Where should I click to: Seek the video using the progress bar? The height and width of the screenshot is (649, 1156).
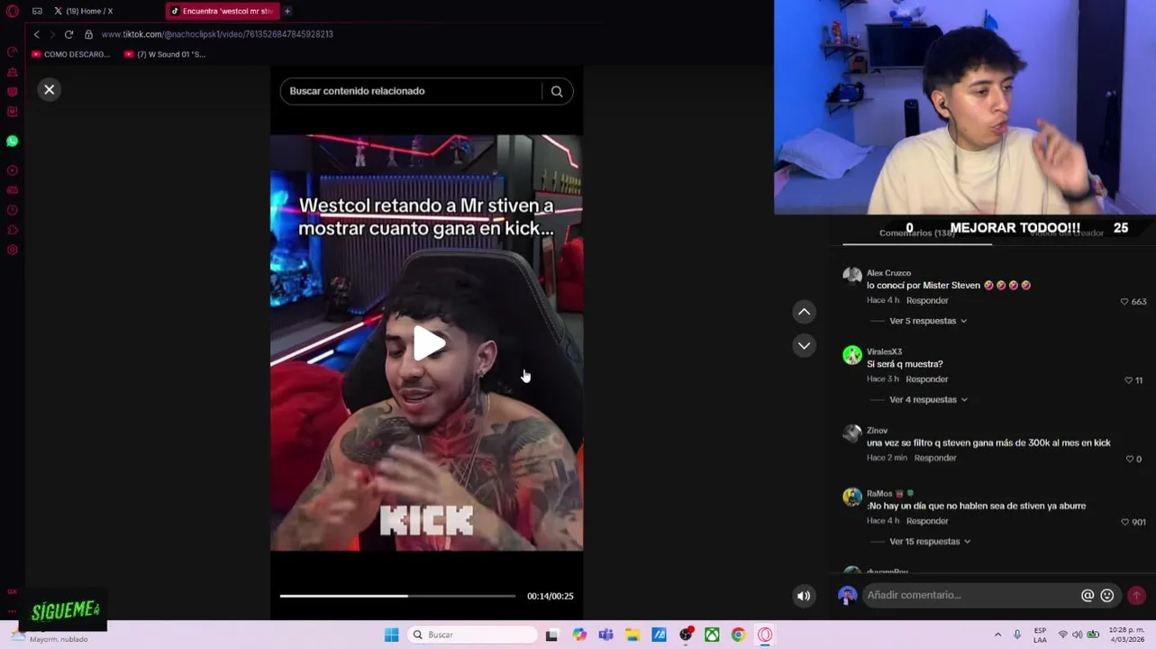tap(397, 596)
